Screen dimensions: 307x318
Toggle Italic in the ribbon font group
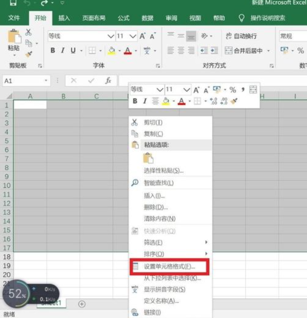pyautogui.click(x=63, y=50)
